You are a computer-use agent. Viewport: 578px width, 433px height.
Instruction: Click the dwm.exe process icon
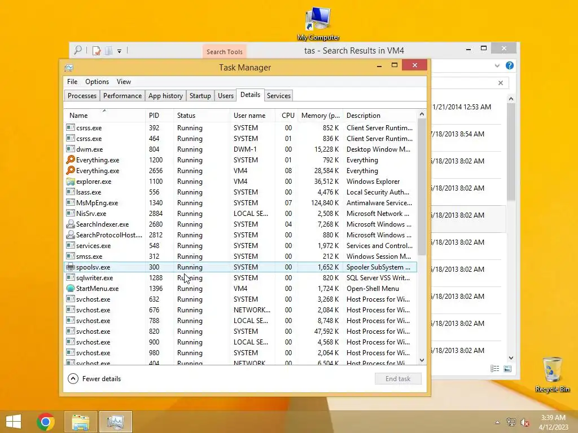click(x=71, y=149)
